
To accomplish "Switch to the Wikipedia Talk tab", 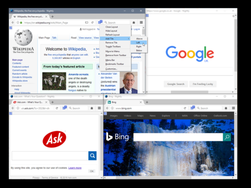I will pos(54,38).
